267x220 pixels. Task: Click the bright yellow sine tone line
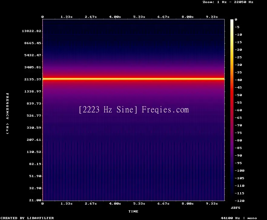tap(133, 79)
